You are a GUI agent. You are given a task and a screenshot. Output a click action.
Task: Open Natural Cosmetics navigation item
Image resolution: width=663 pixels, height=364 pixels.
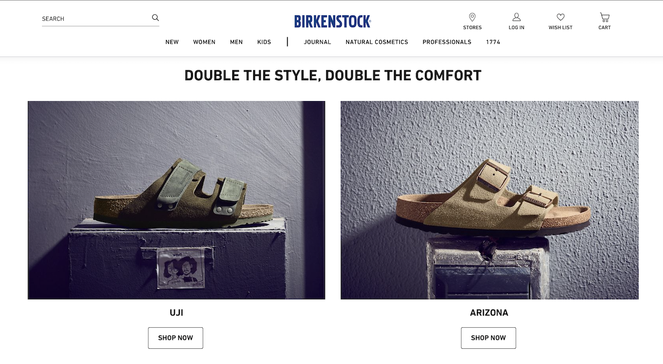pyautogui.click(x=377, y=42)
